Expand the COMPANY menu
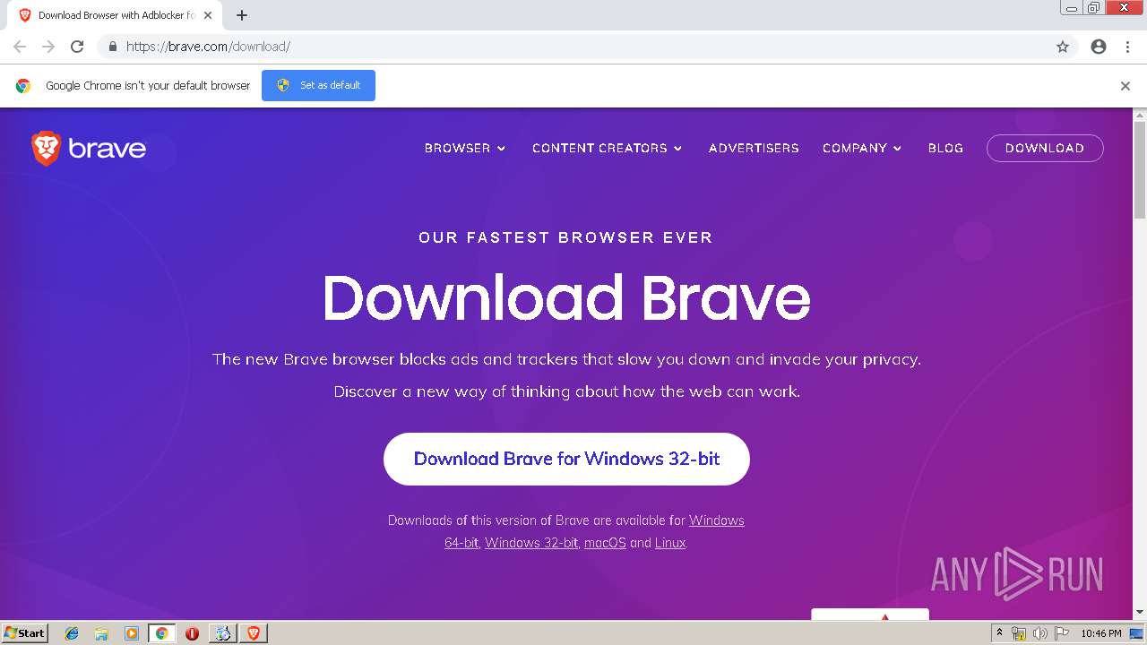Screen dimensions: 1147x645 862,148
